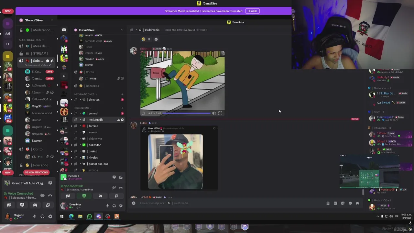Viewport: 414px width, 233px height.
Task: Mute the cartoon video volume icon
Action: (214, 113)
